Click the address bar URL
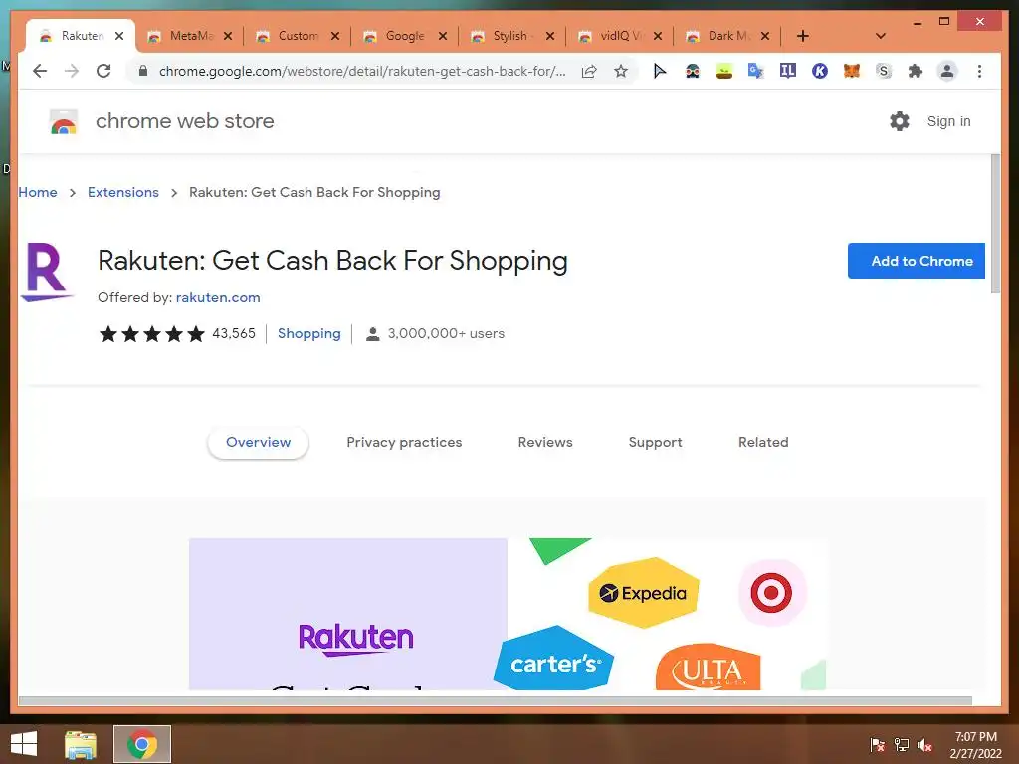1019x764 pixels. [x=362, y=71]
